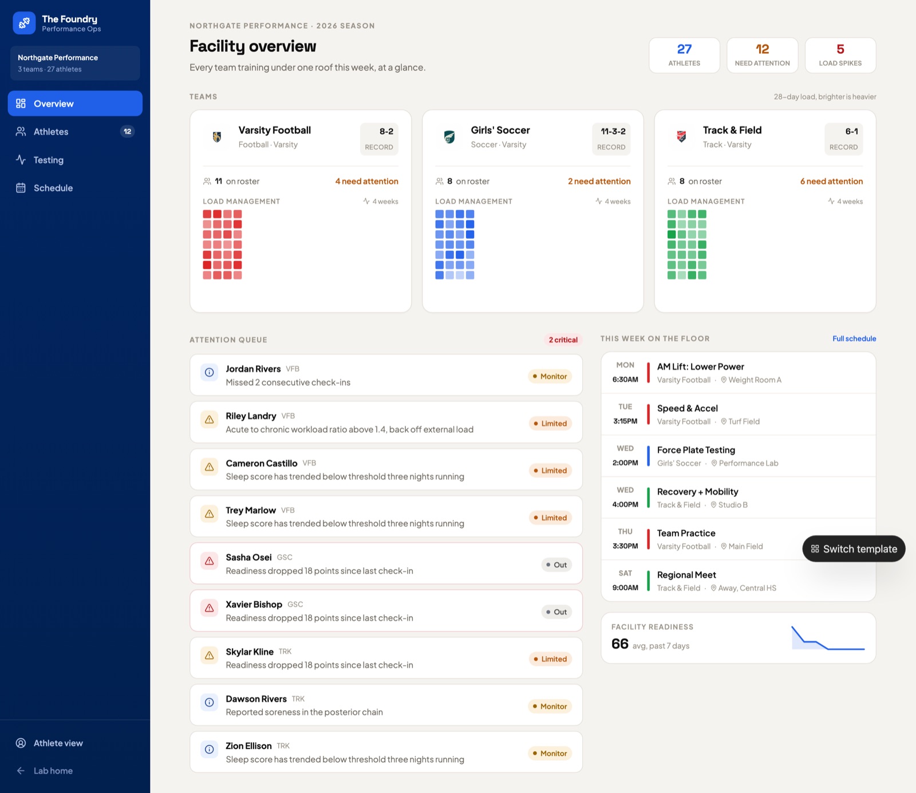Image resolution: width=916 pixels, height=793 pixels.
Task: Click Girls' Soccer roster people icon
Action: [440, 182]
